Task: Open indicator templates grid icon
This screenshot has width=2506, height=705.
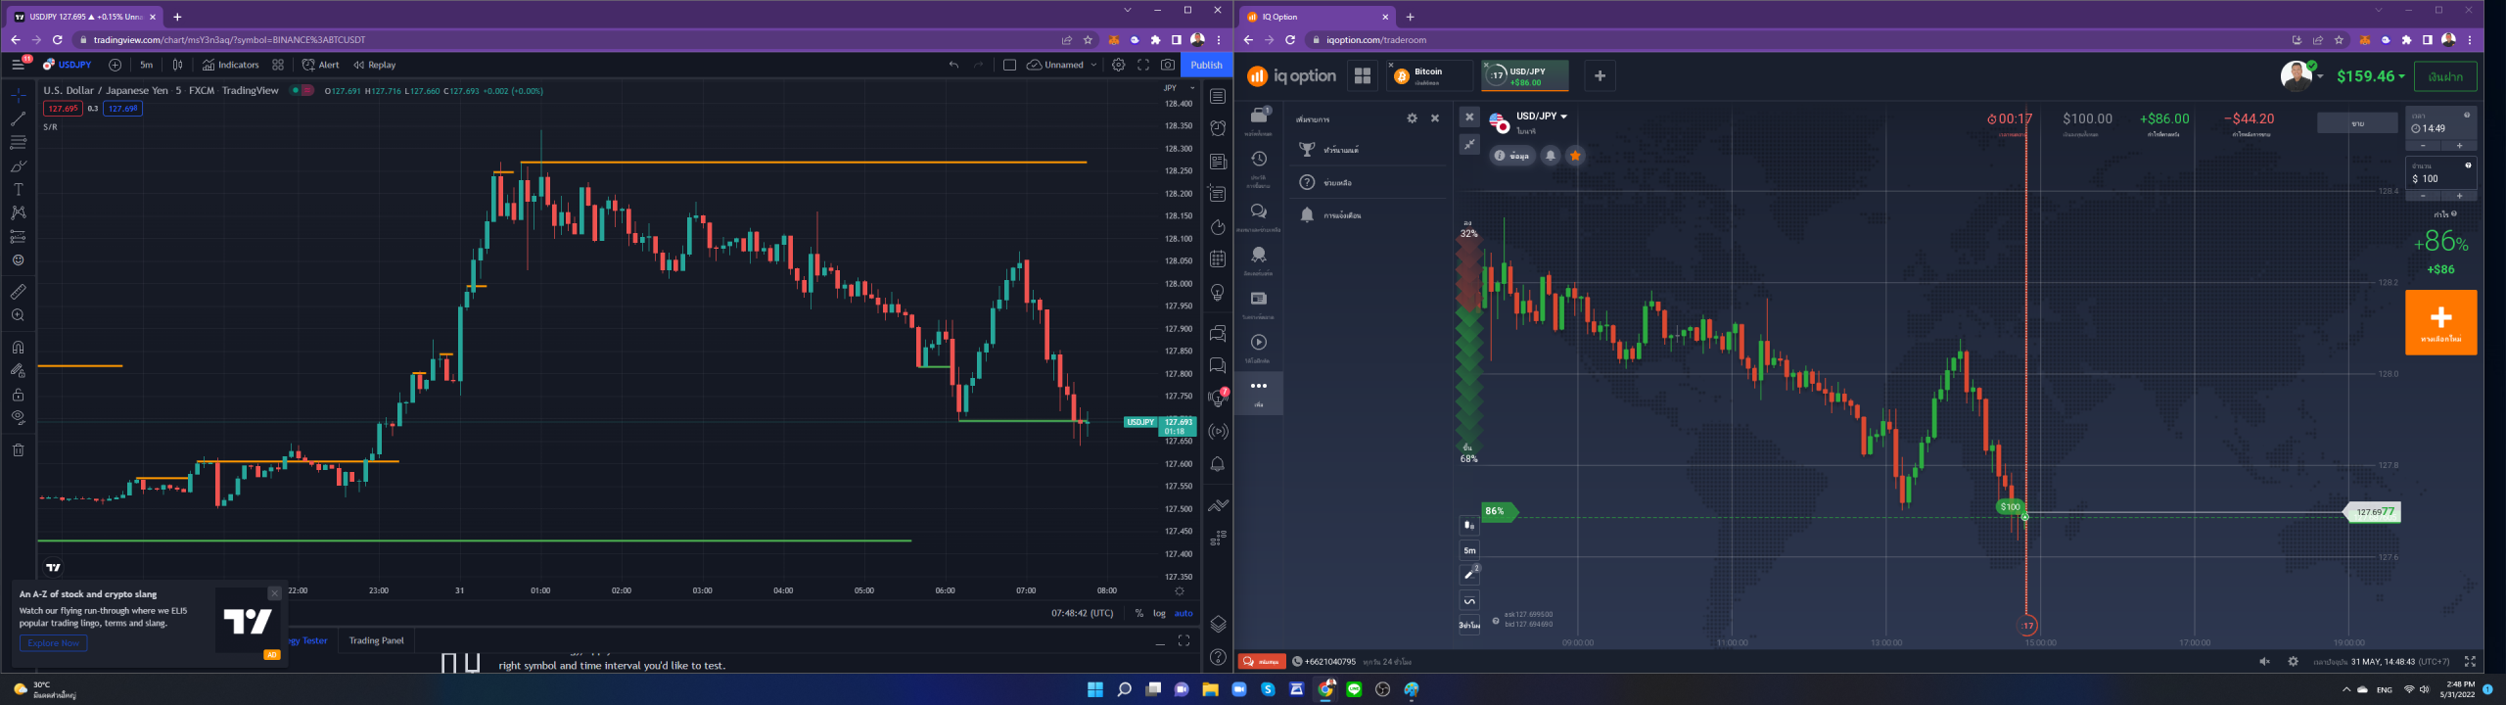Action: click(x=278, y=65)
